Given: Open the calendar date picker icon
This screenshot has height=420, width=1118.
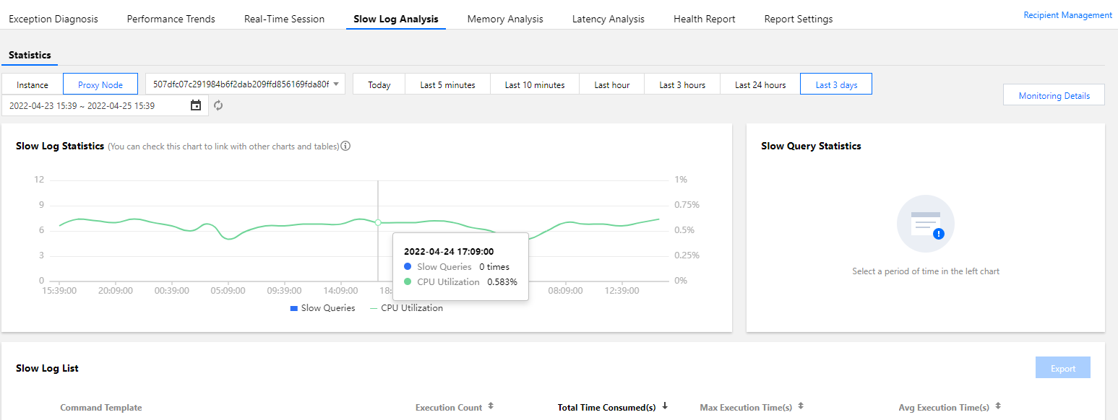Looking at the screenshot, I should (x=196, y=105).
